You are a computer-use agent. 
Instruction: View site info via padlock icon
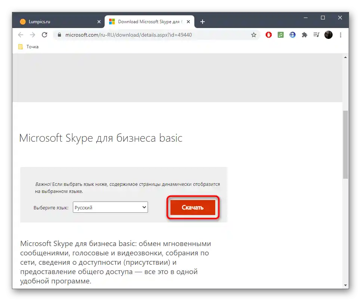click(59, 35)
